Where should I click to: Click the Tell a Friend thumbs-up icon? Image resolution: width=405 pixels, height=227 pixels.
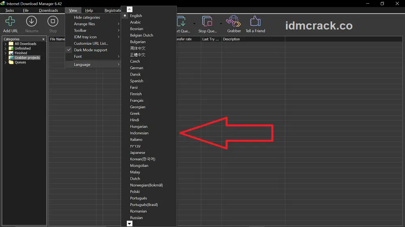(255, 21)
